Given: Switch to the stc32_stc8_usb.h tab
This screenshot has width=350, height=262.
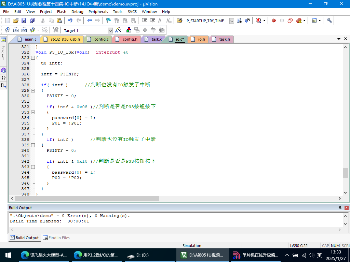Looking at the screenshot, I should (x=62, y=39).
